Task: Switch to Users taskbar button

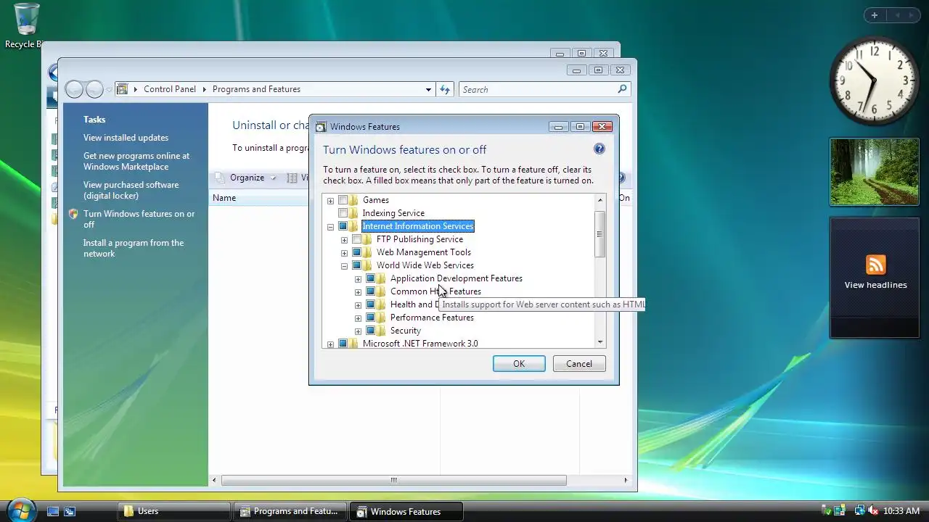Action: (174, 511)
